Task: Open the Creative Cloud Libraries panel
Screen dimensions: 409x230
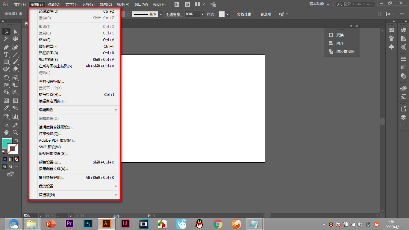Action: (x=403, y=88)
